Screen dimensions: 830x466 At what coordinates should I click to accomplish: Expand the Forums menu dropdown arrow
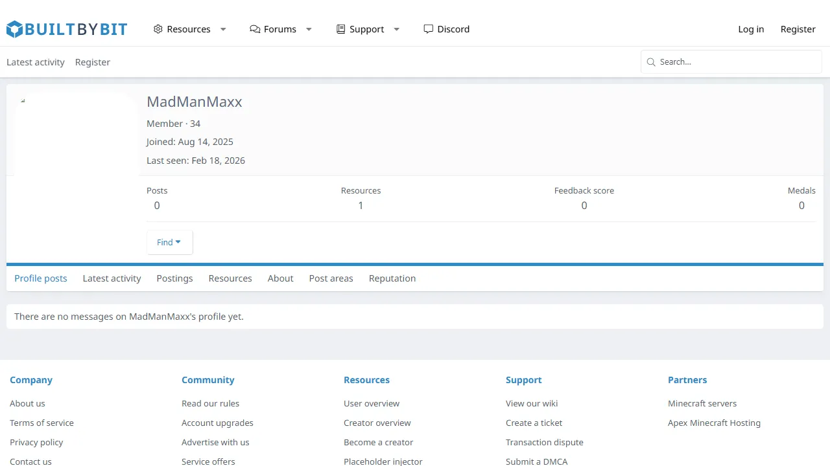click(309, 29)
